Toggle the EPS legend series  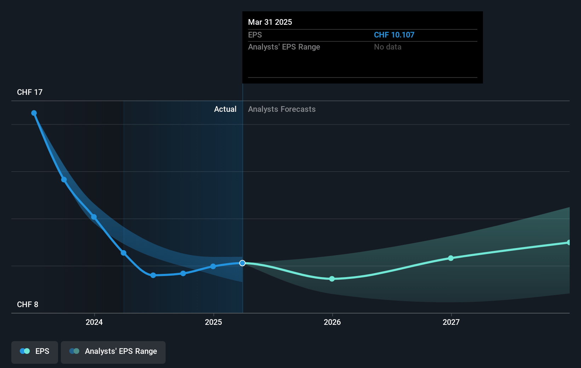point(35,352)
